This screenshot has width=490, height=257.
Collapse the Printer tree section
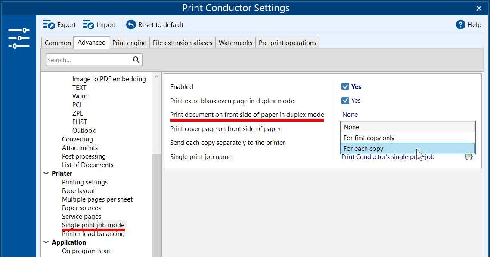pos(46,174)
